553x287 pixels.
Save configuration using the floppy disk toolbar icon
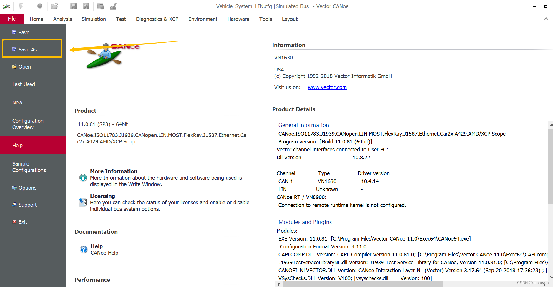tap(74, 6)
